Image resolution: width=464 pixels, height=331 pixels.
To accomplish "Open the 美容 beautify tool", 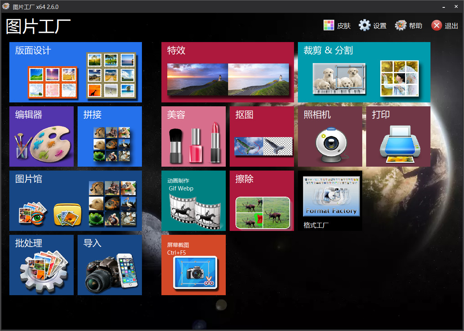I will coord(193,136).
